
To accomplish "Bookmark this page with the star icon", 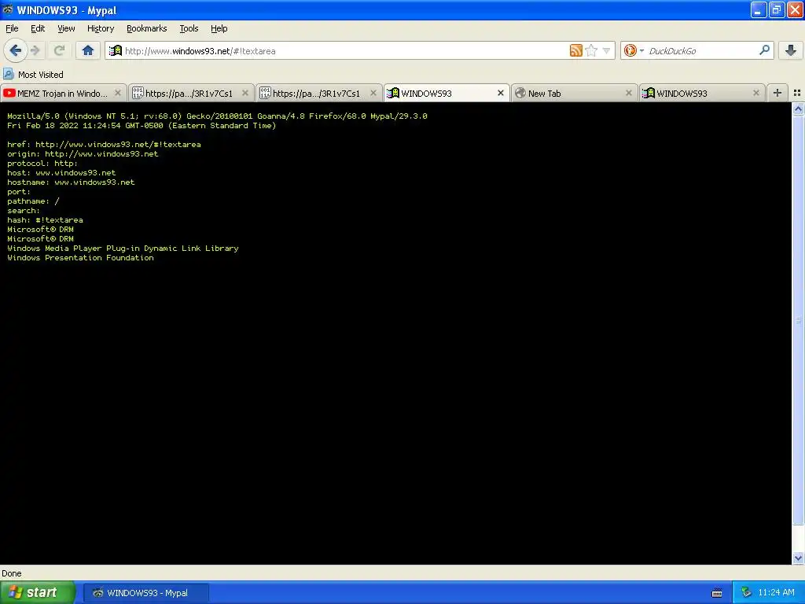I will (591, 50).
